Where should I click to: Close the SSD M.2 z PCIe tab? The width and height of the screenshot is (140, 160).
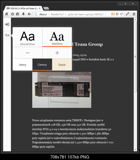point(40,8)
